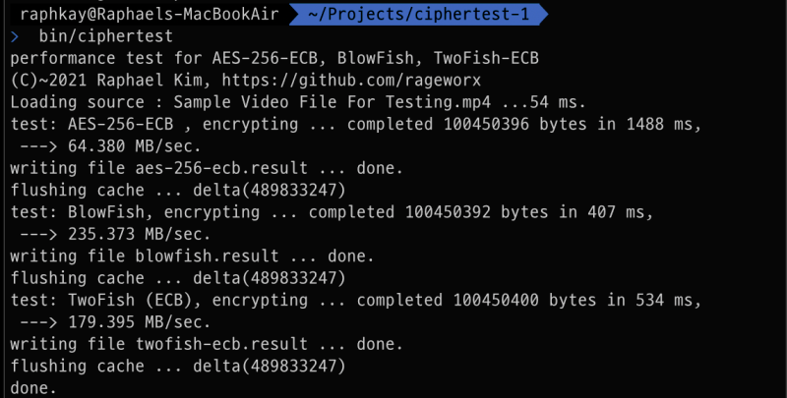Click the 100450400 bytes value

pyautogui.click(x=524, y=301)
